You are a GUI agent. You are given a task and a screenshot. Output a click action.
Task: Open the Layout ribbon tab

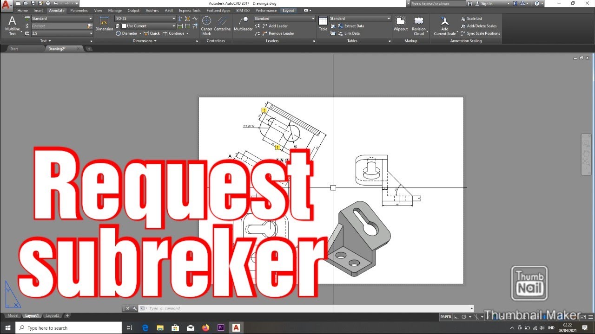click(x=288, y=10)
